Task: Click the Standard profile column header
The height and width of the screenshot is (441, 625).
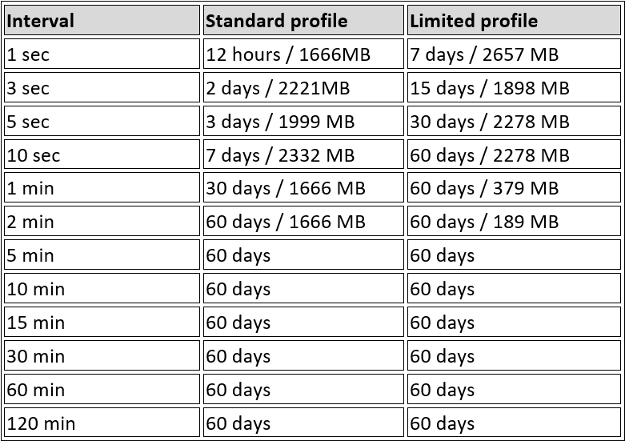Action: (303, 21)
